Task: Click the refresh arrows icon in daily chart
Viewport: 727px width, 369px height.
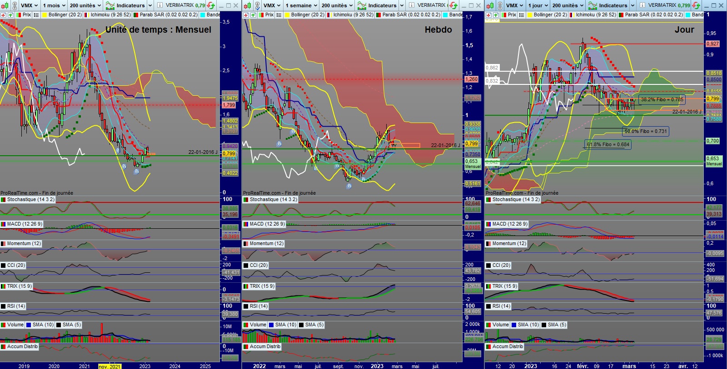Action: pyautogui.click(x=697, y=5)
